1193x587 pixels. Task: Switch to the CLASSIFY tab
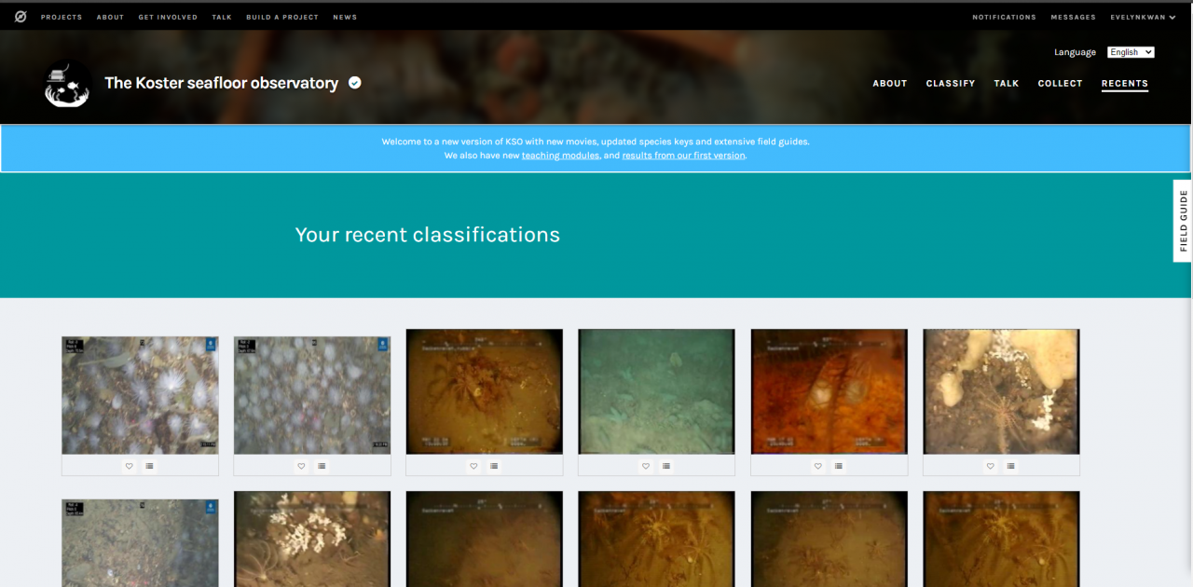tap(951, 83)
